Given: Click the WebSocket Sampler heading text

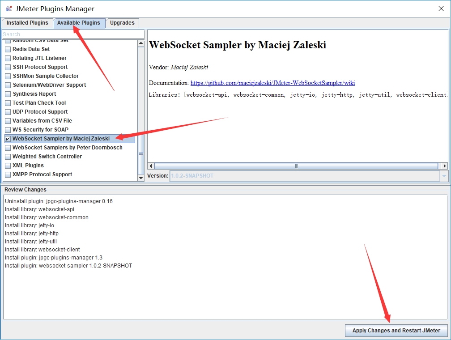Looking at the screenshot, I should pos(238,45).
